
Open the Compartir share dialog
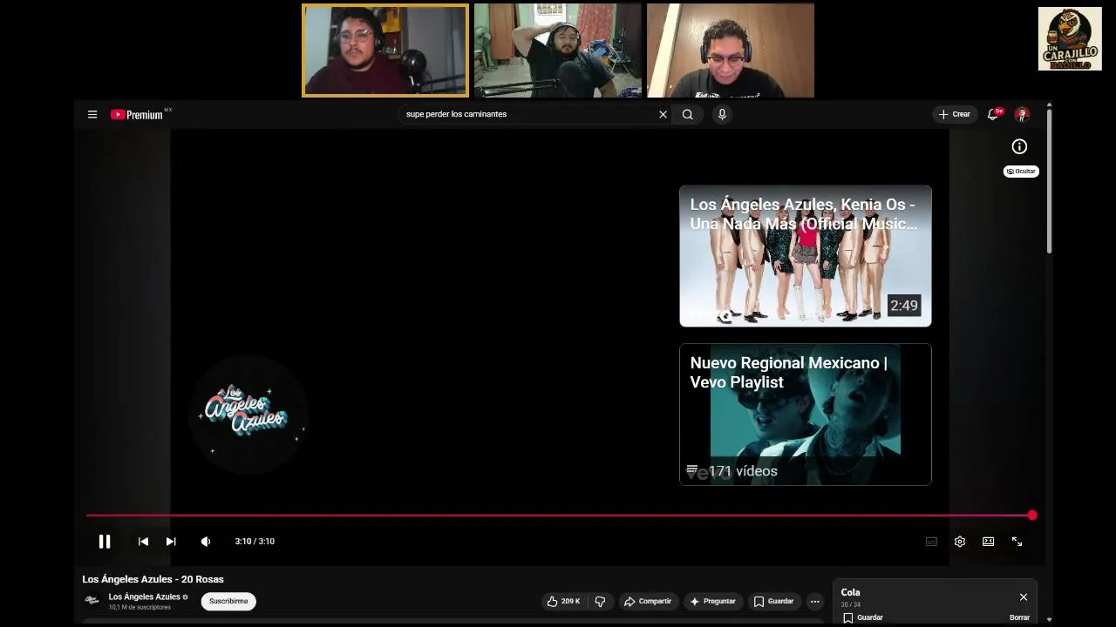point(648,601)
